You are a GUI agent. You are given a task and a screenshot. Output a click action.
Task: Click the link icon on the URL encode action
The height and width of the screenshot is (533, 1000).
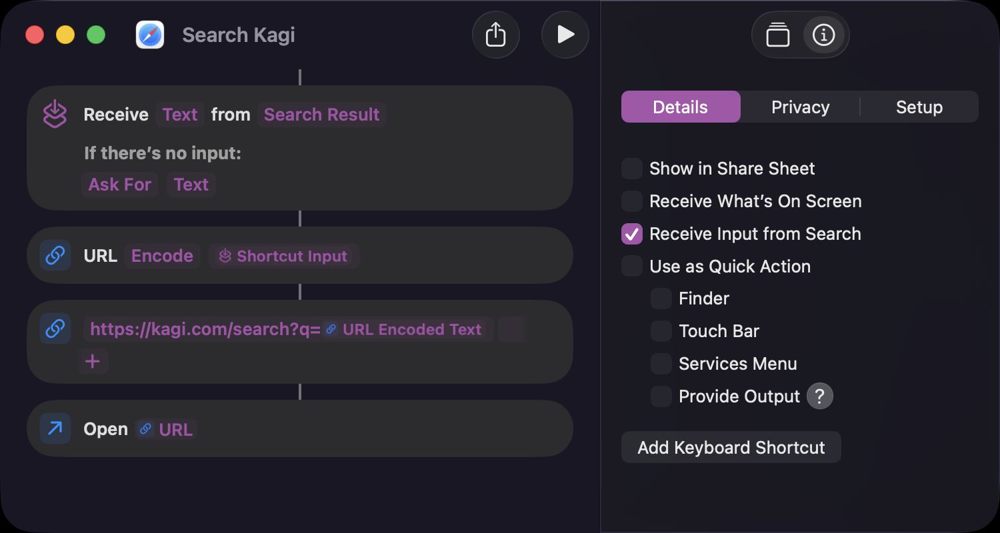pyautogui.click(x=55, y=255)
